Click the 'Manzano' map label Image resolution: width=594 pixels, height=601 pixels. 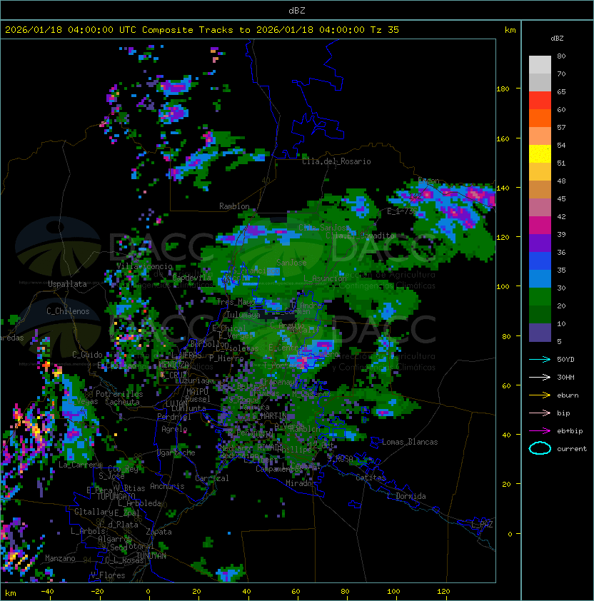click(60, 558)
